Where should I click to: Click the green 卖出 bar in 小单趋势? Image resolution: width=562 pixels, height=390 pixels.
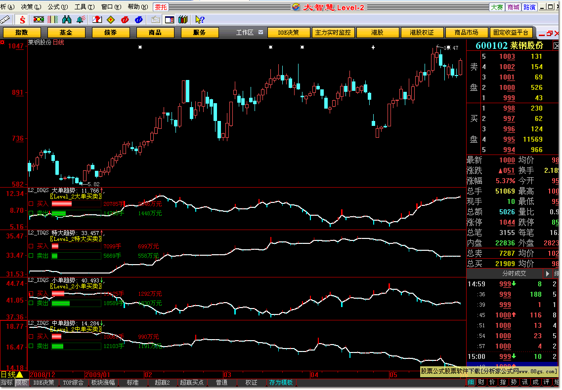click(61, 303)
